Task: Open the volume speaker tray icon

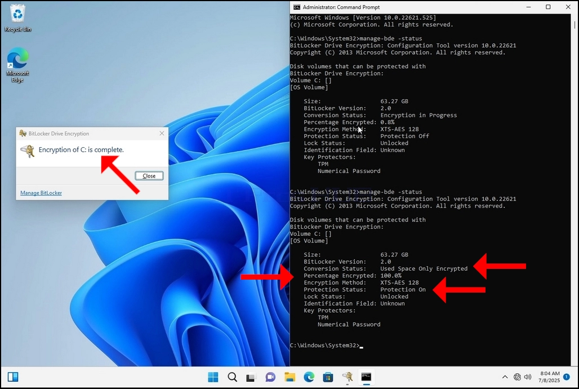Action: [x=528, y=377]
